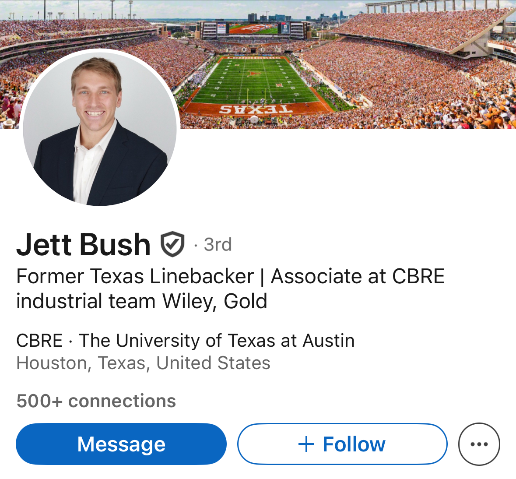The image size is (516, 479).
Task: Click the plus icon in the Follow button
Action: (x=306, y=444)
